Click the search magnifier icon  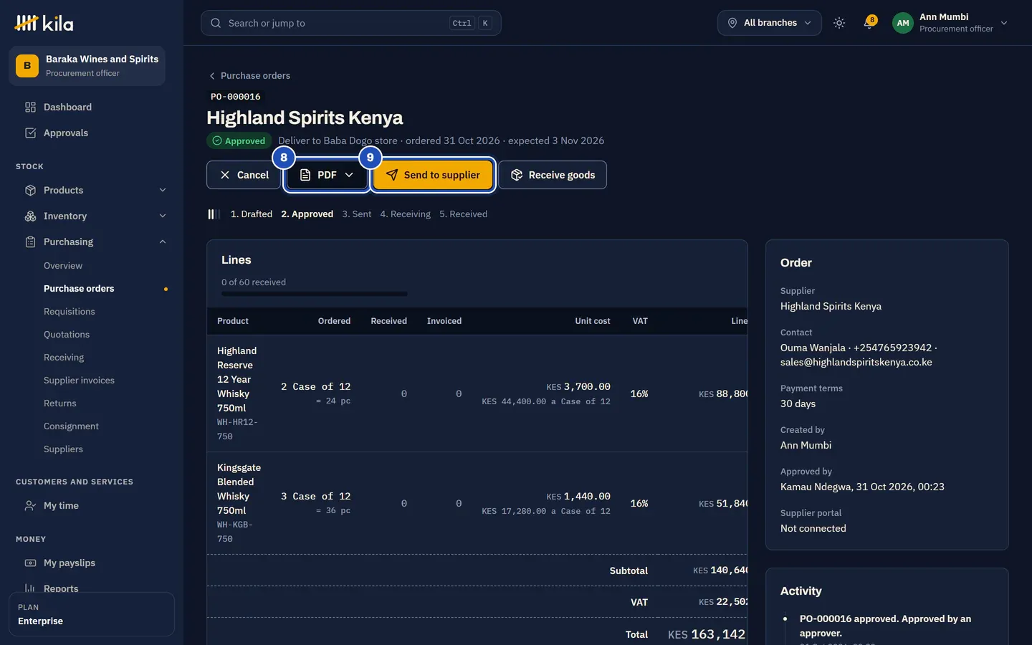click(216, 23)
